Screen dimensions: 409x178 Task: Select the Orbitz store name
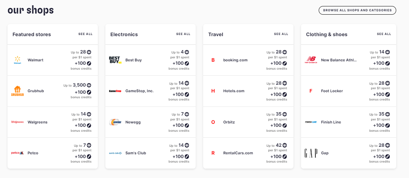pyautogui.click(x=229, y=122)
